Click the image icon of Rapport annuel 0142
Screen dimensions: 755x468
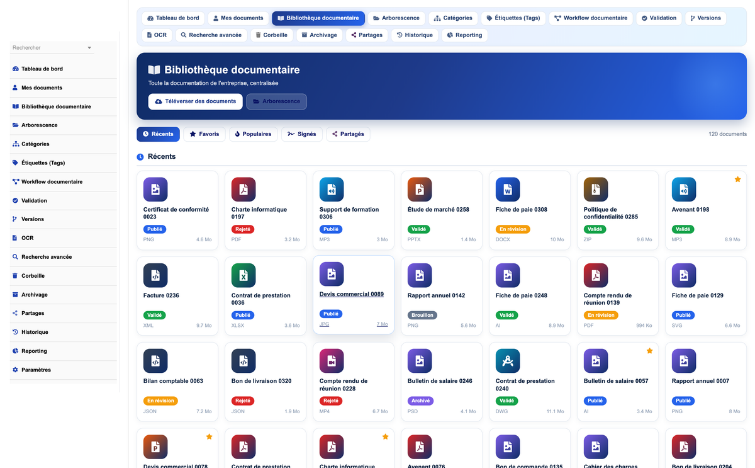(x=420, y=275)
